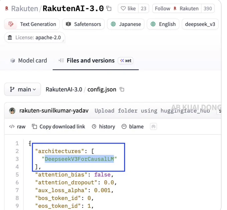Screen dimensions: 227x210
Task: Click the "aux_loss_alpha" key
Action: pos(61,190)
